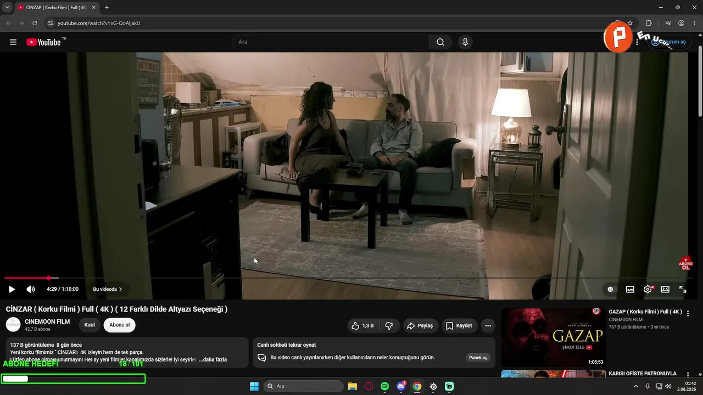Go to the YouTube home logo

(43, 42)
